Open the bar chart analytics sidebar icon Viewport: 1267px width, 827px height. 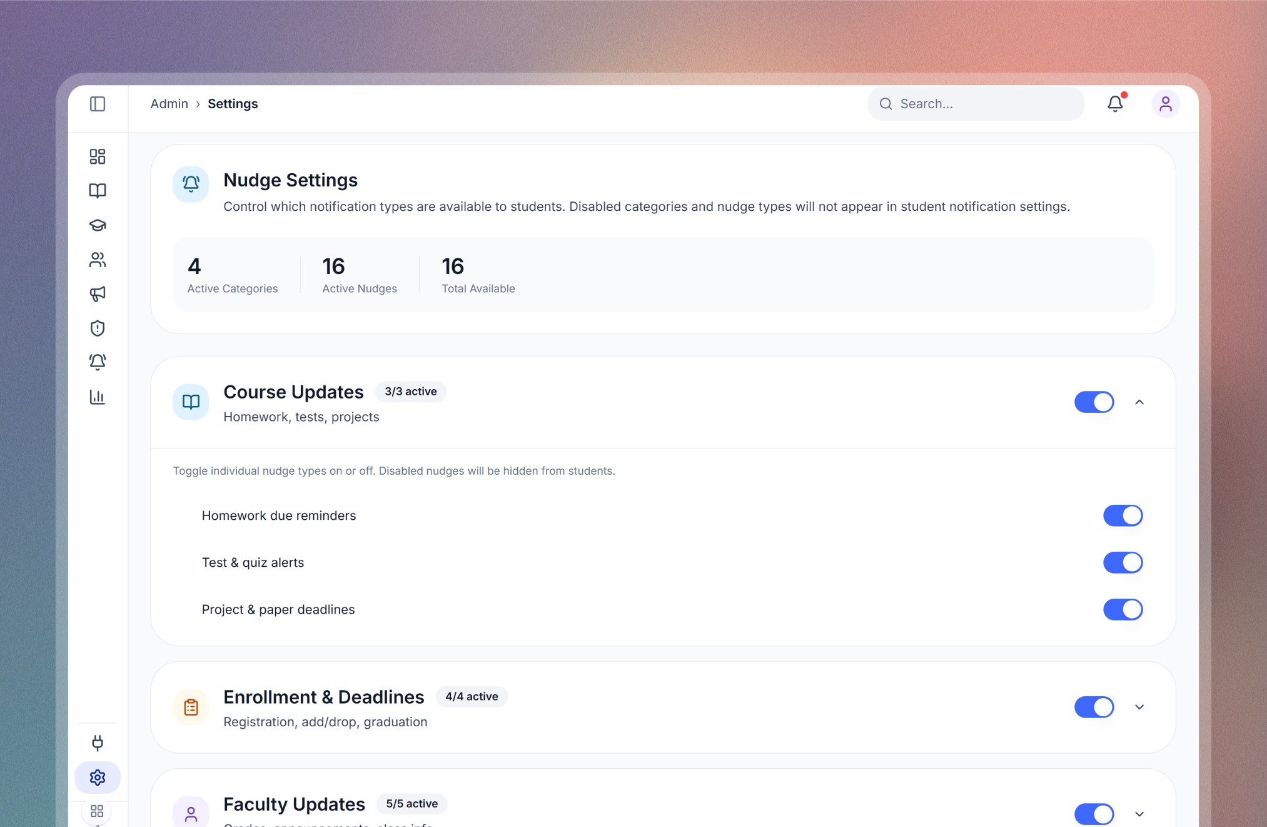click(x=98, y=397)
